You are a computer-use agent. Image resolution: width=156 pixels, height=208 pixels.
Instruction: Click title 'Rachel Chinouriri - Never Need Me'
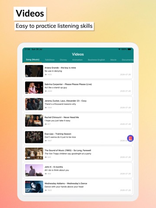point(62,117)
